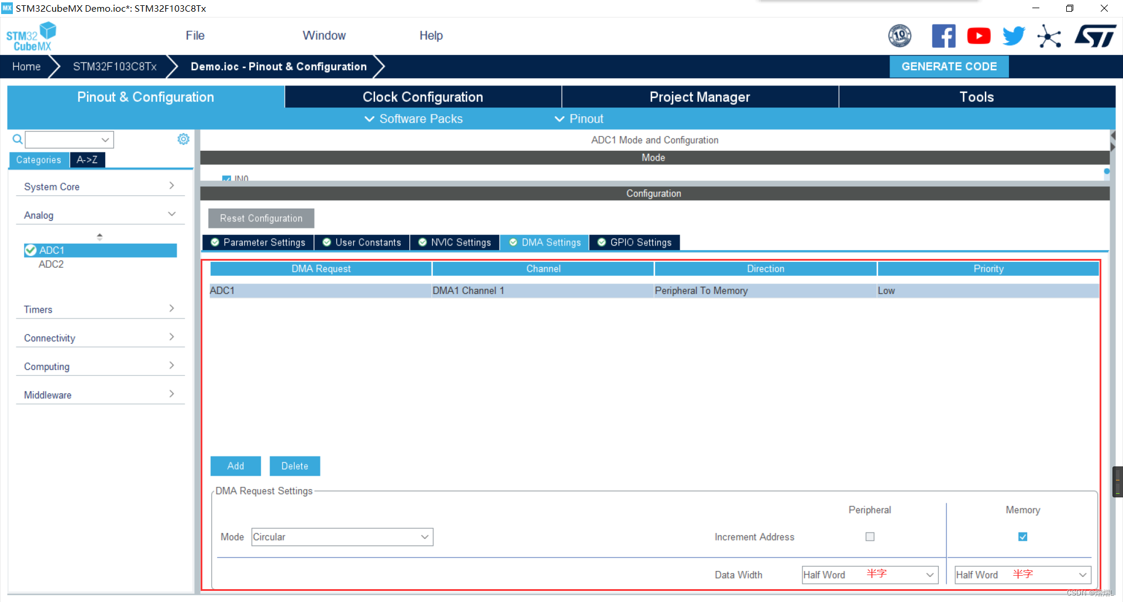Open the Twitter bird icon link
Screen dimensions: 1123x602
1014,36
